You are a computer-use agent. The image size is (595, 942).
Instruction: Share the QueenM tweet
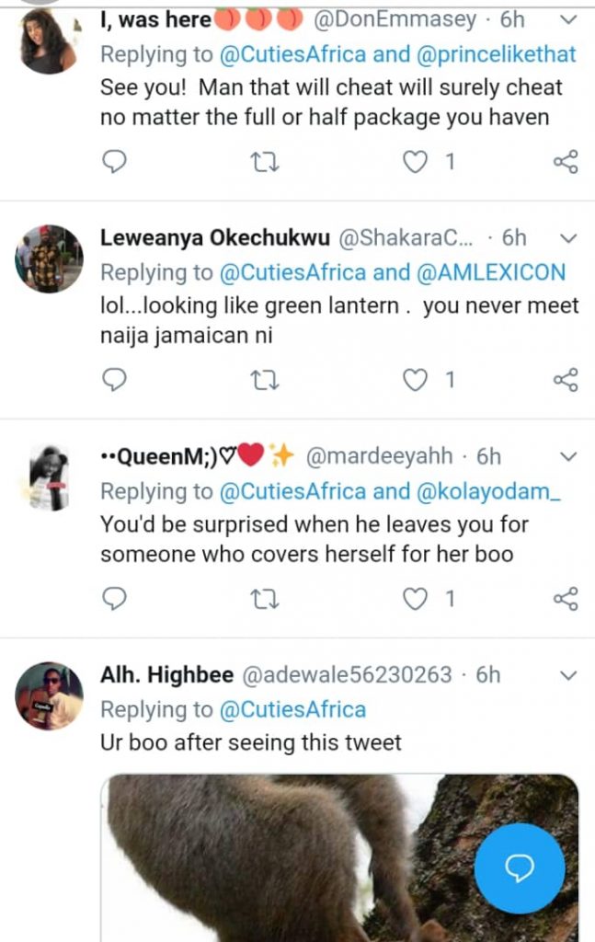pyautogui.click(x=566, y=599)
